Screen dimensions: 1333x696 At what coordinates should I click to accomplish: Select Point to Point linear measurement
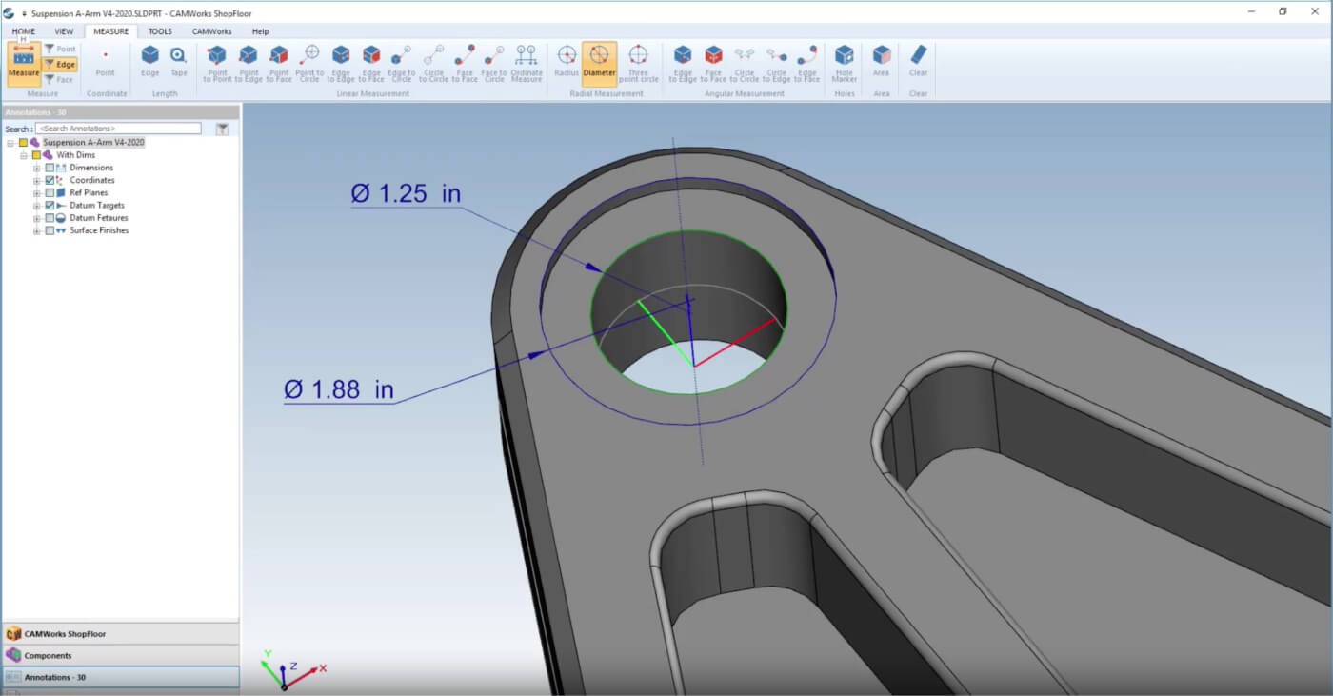[x=217, y=64]
